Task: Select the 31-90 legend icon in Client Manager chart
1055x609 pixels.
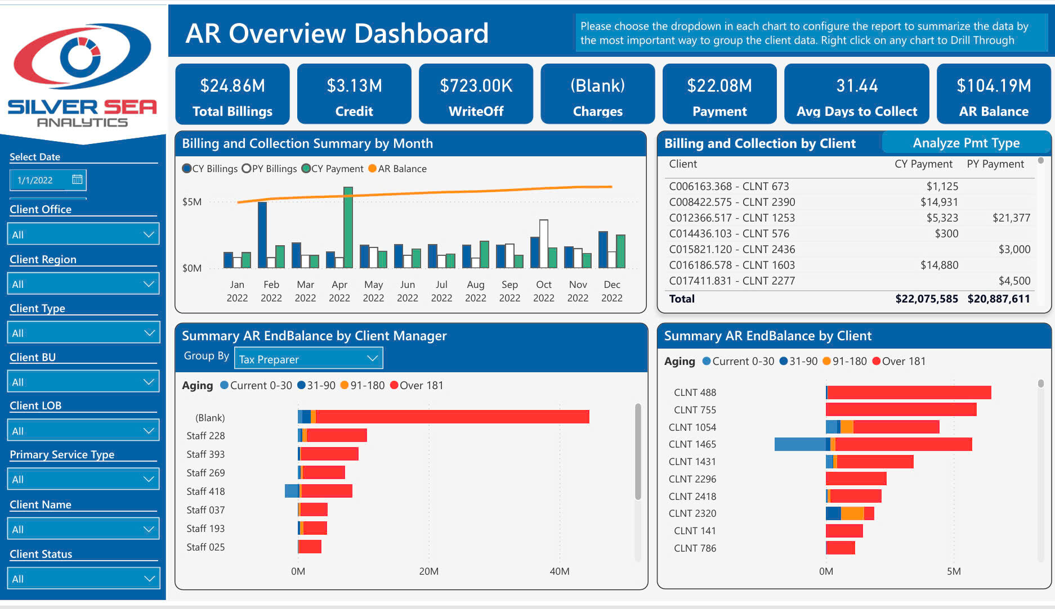Action: click(302, 385)
